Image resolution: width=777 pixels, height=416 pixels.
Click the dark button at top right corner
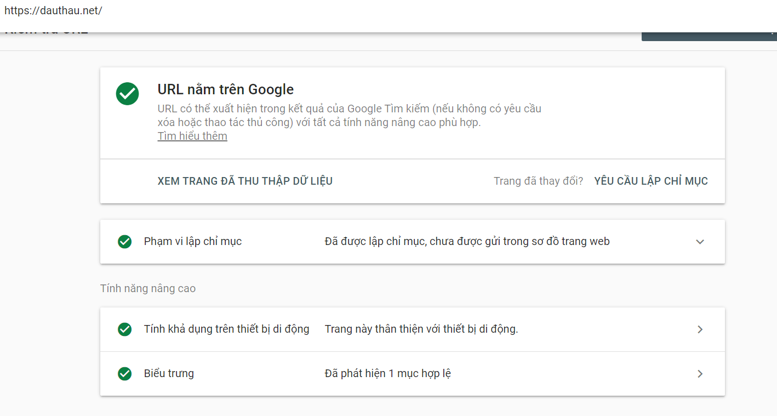709,36
